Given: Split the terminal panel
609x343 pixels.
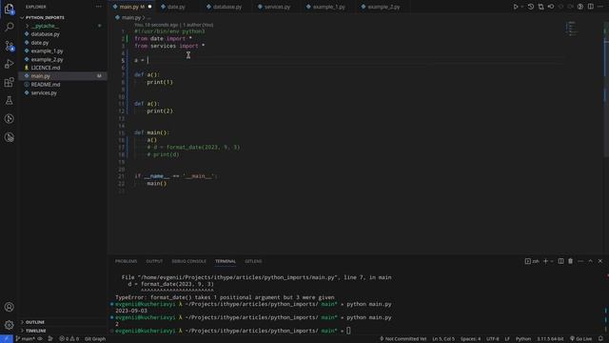Looking at the screenshot, I should pyautogui.click(x=560, y=261).
